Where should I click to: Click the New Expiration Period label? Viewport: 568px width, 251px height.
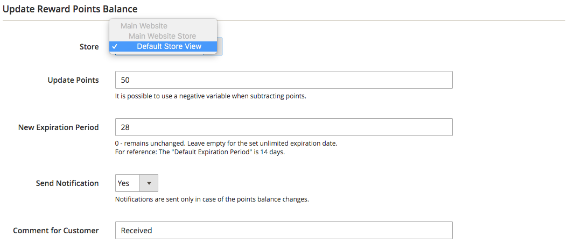[x=58, y=127]
